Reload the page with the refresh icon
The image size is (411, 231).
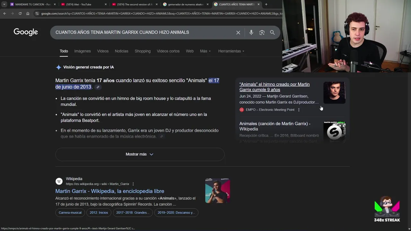click(20, 13)
